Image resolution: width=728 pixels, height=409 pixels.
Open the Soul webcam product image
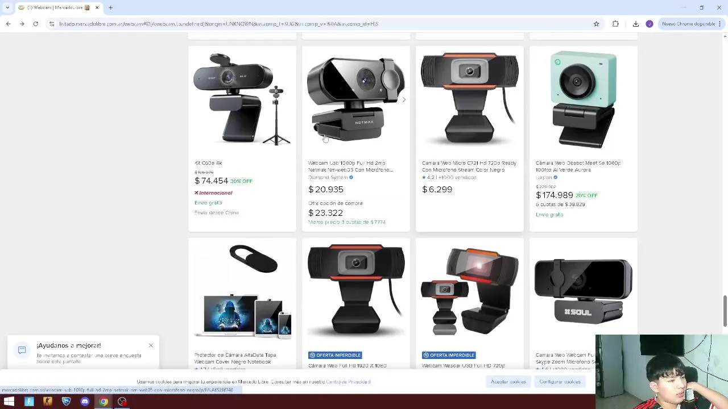(584, 292)
